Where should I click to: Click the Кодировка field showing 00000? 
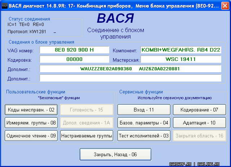74,59
